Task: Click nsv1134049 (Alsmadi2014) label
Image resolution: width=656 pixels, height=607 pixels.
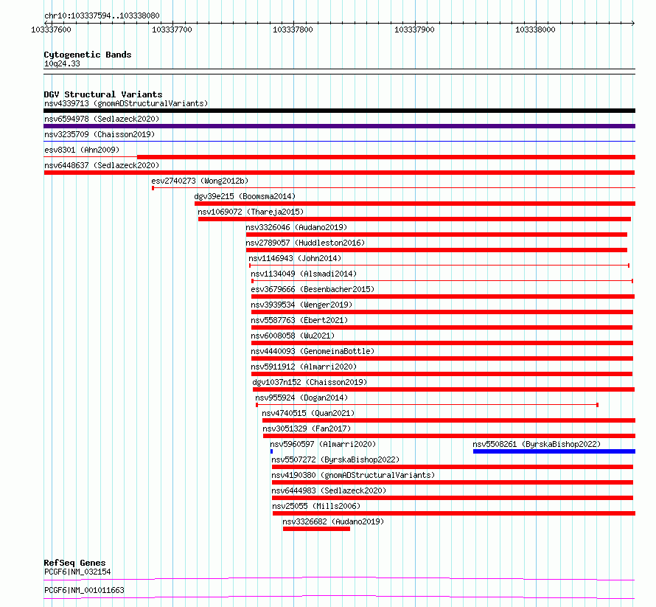Action: [304, 274]
